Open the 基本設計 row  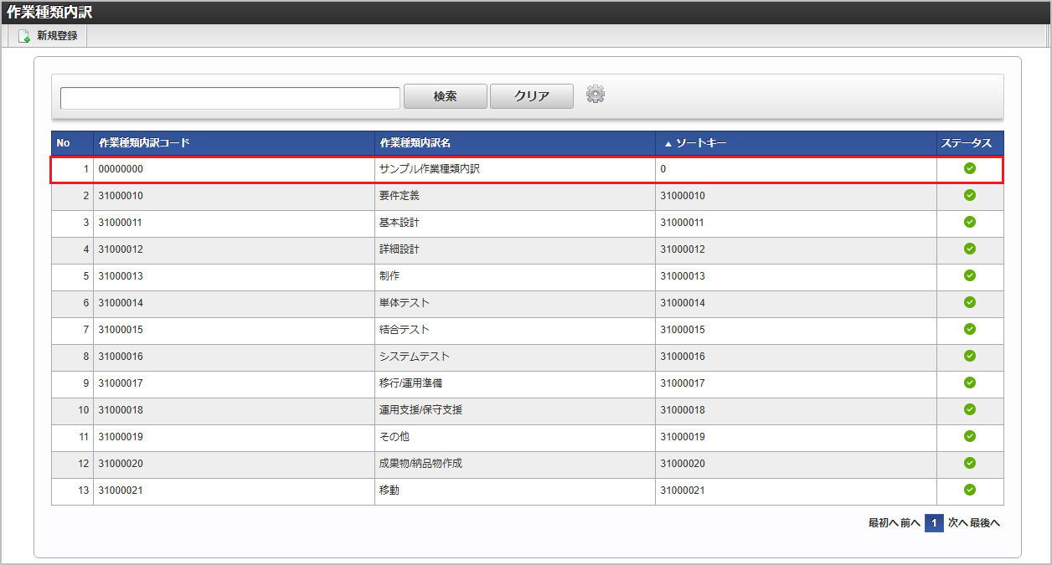(x=399, y=223)
